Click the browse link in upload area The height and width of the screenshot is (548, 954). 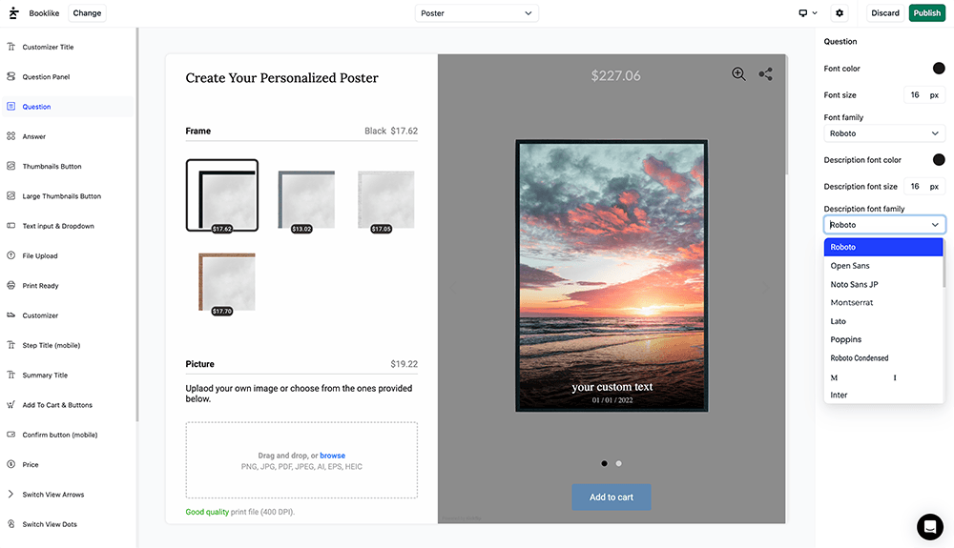[332, 456]
